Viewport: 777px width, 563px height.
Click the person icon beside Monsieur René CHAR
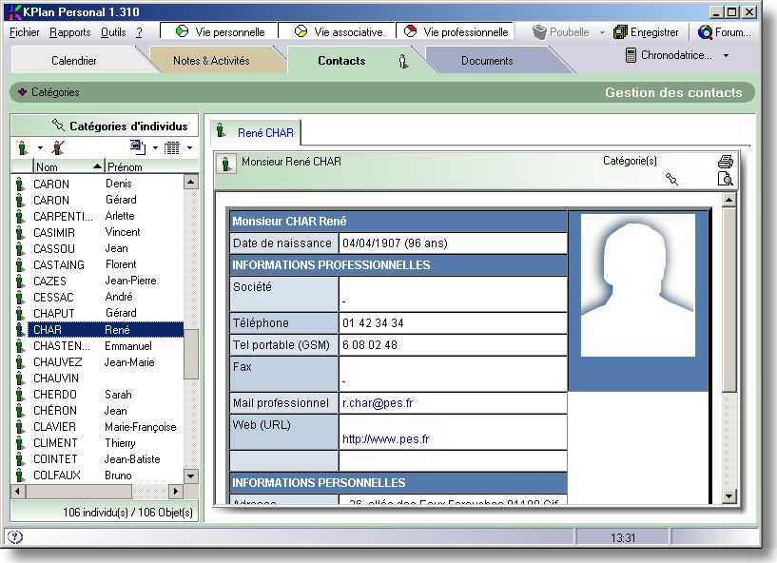coord(226,163)
